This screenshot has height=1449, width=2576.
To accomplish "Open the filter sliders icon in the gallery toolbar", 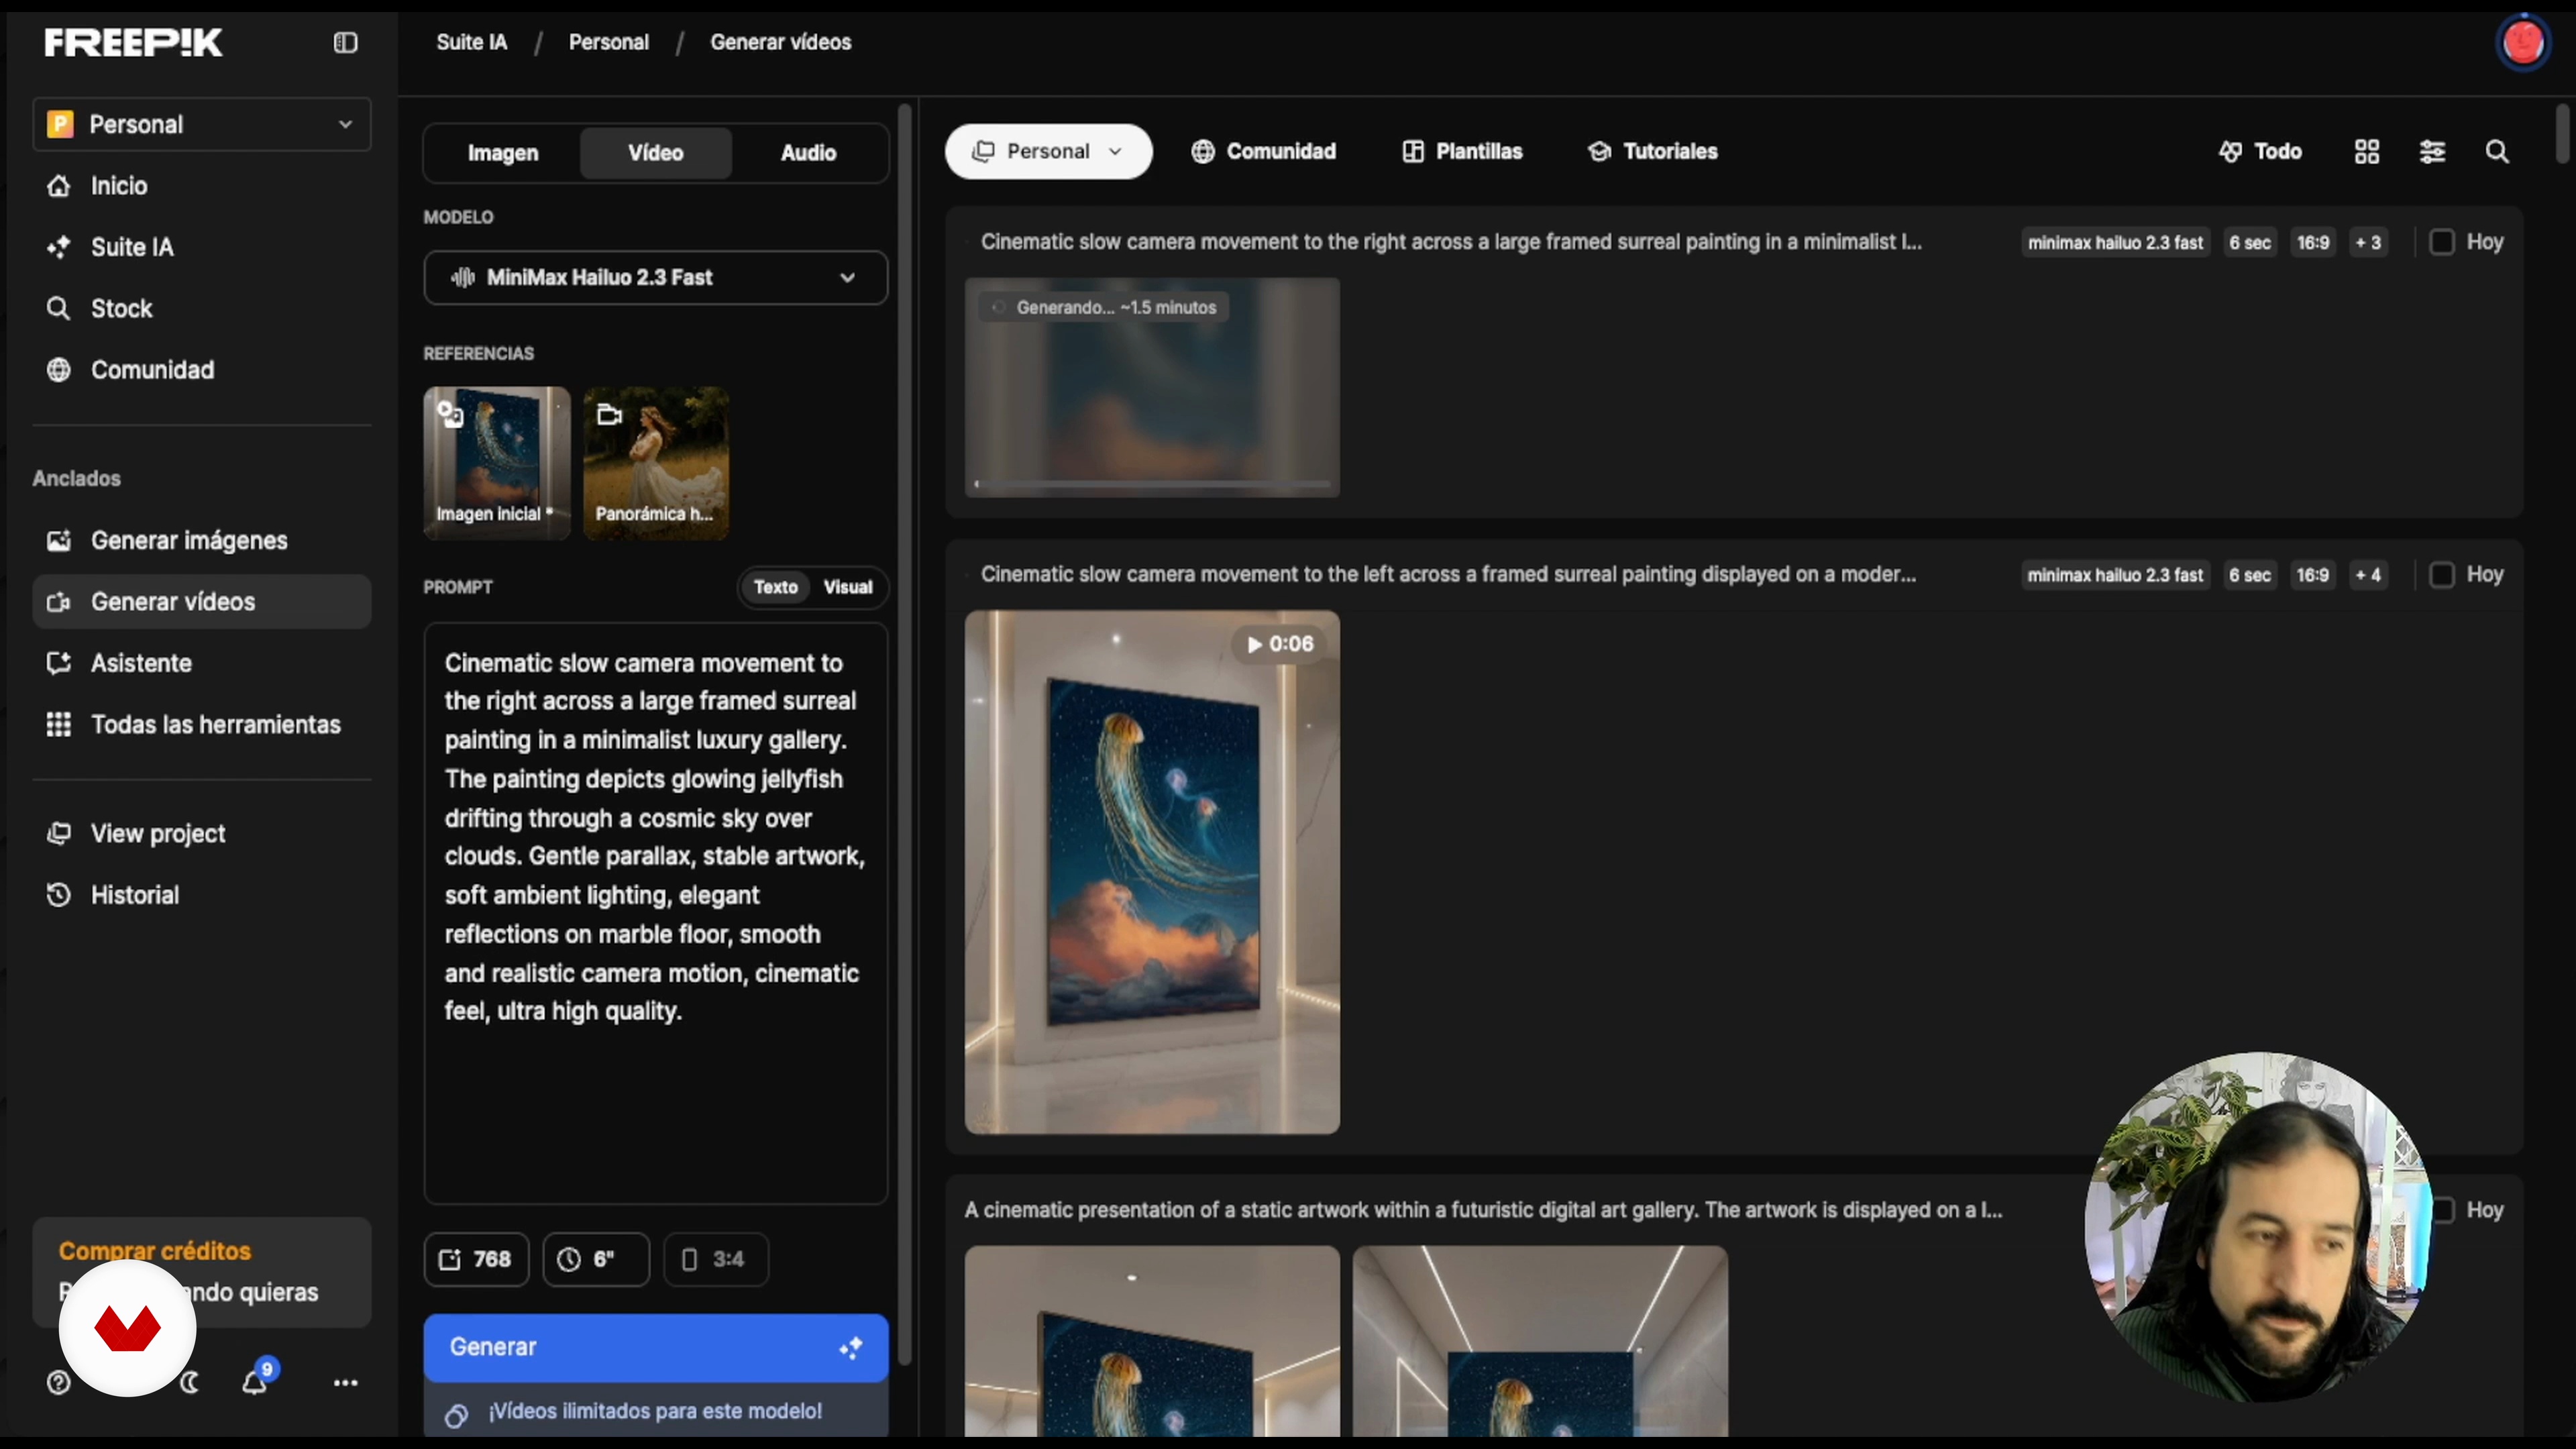I will point(2432,151).
